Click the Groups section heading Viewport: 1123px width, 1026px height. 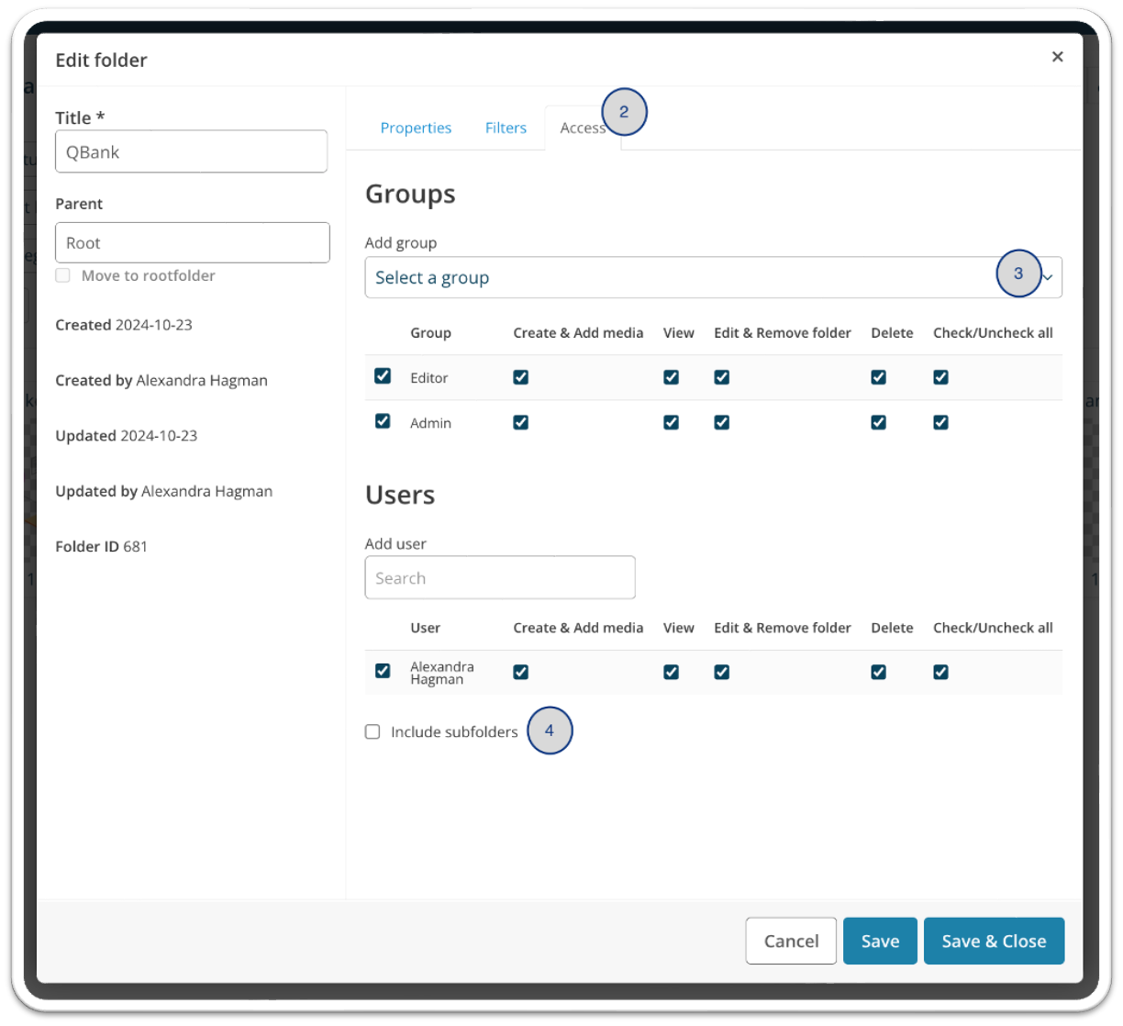(x=410, y=194)
